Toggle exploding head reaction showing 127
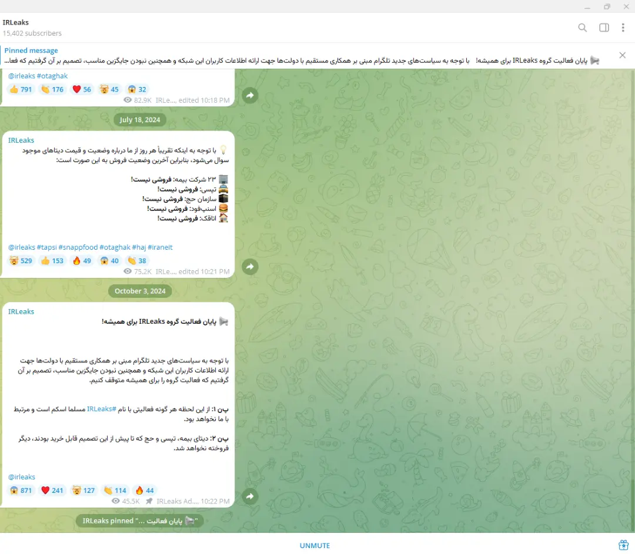 point(83,491)
